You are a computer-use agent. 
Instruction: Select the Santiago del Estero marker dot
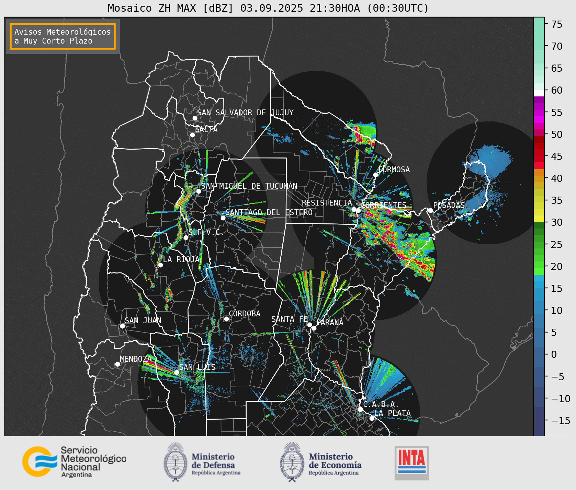pos(223,218)
